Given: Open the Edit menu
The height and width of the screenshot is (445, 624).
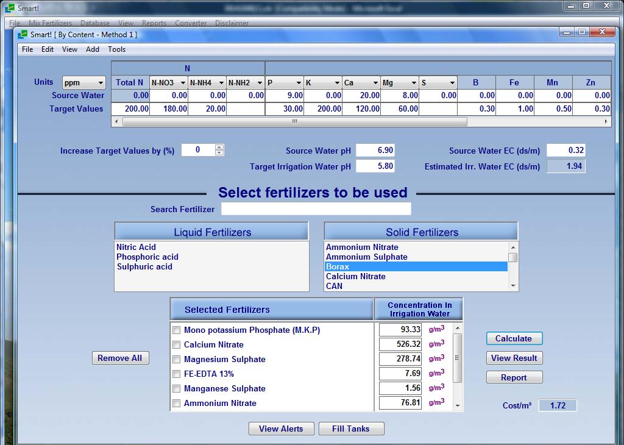Looking at the screenshot, I should 48,49.
